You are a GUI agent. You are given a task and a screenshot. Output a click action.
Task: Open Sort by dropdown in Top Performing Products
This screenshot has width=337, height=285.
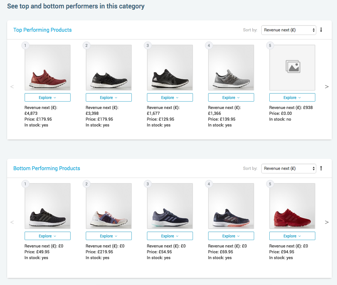[288, 30]
